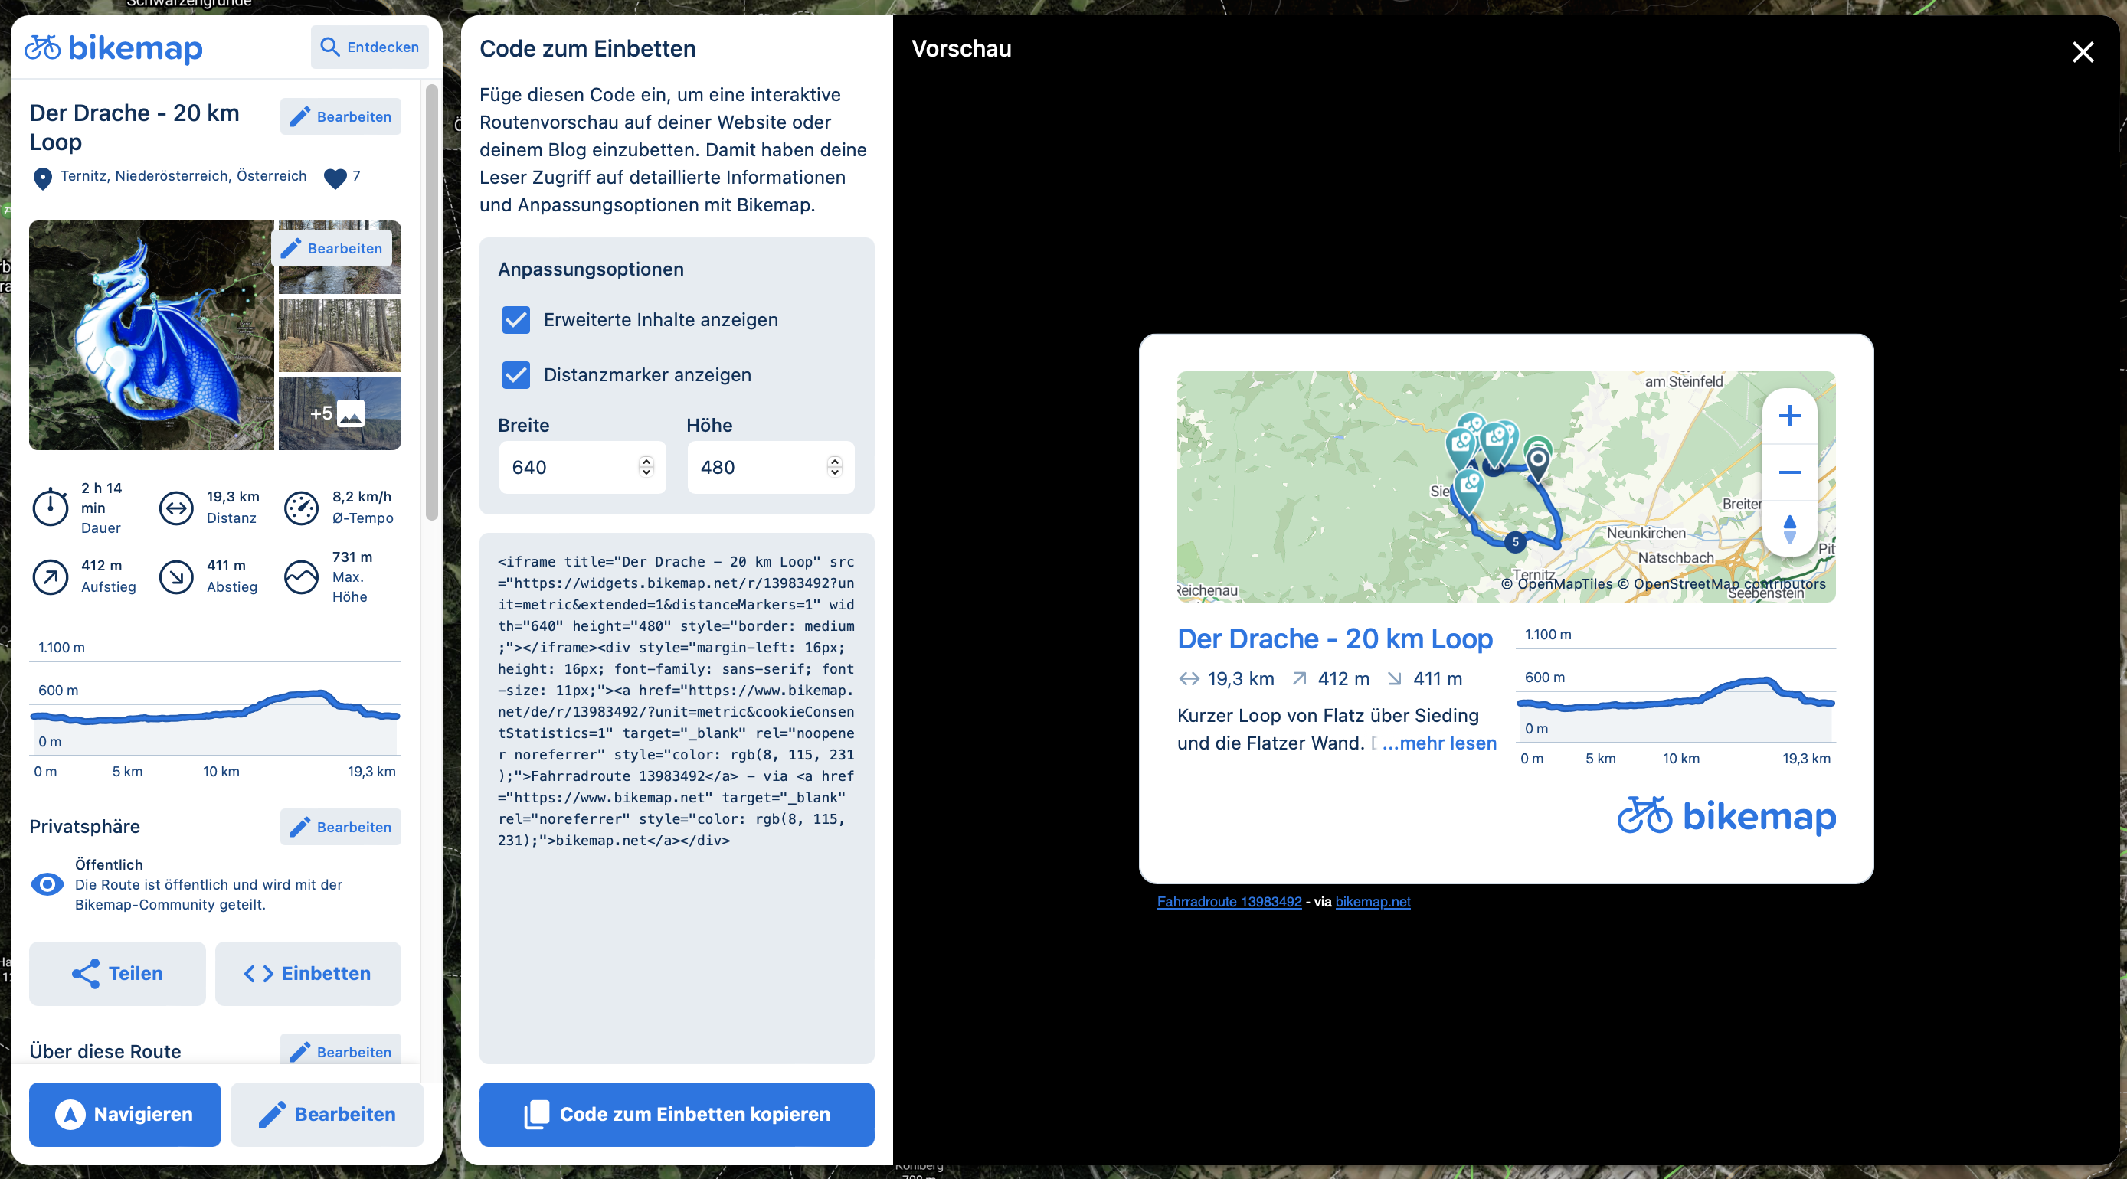Toggle Erweiterte Inhalte anzeigen checkbox
The image size is (2127, 1179).
tap(516, 320)
